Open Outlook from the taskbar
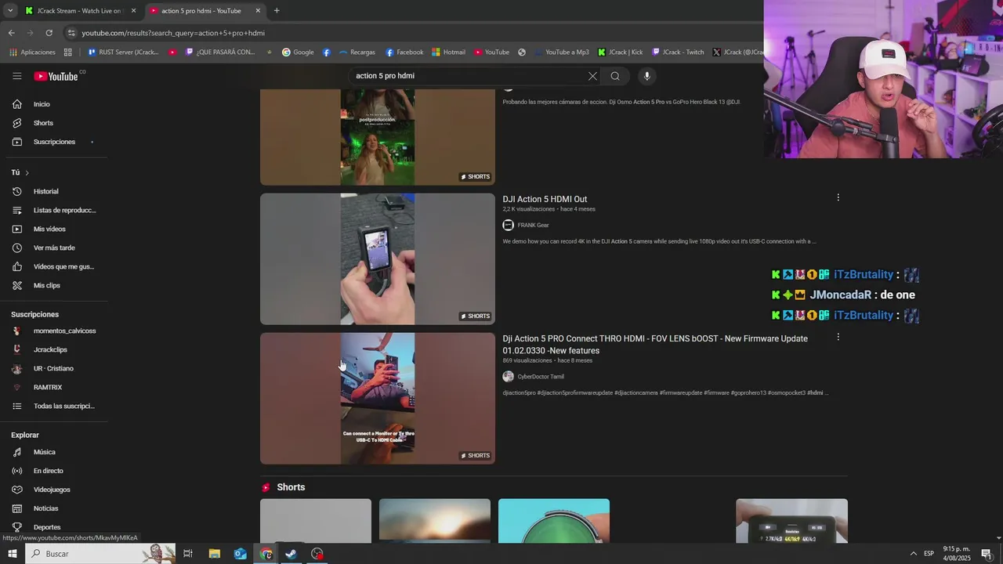Viewport: 1003px width, 564px height. click(x=240, y=554)
